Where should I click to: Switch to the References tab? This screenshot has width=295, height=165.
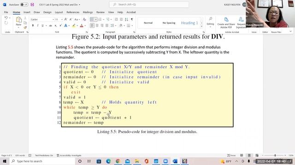point(73,12)
